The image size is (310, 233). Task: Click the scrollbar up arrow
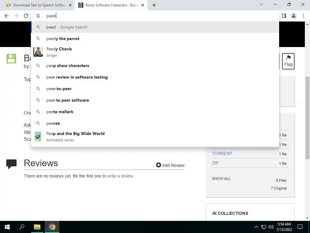[307, 24]
